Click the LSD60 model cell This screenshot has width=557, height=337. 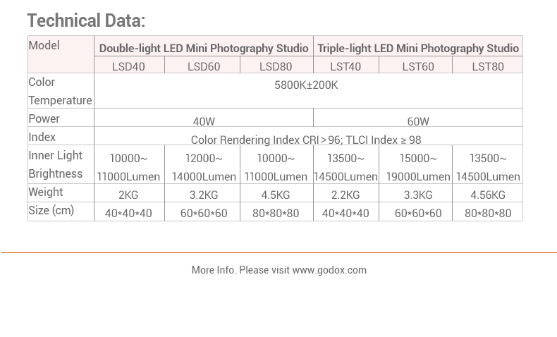pos(204,66)
